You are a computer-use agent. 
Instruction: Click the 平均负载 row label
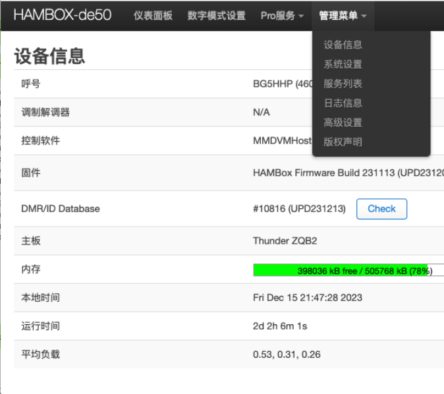coord(40,354)
